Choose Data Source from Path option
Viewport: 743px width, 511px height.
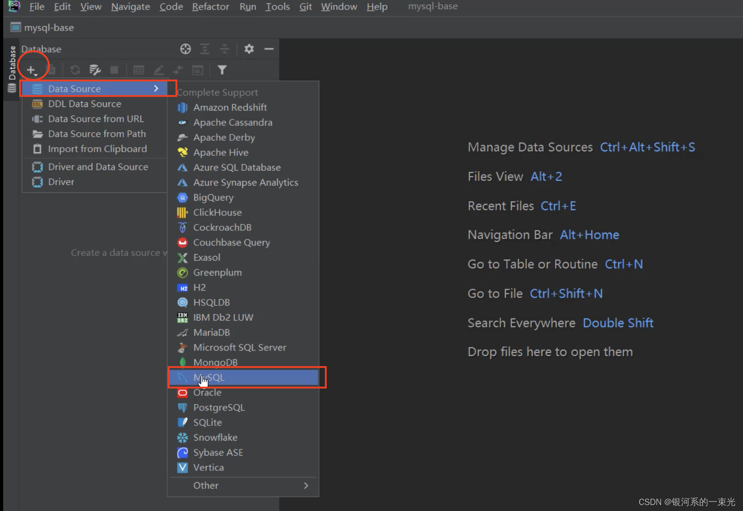click(95, 134)
